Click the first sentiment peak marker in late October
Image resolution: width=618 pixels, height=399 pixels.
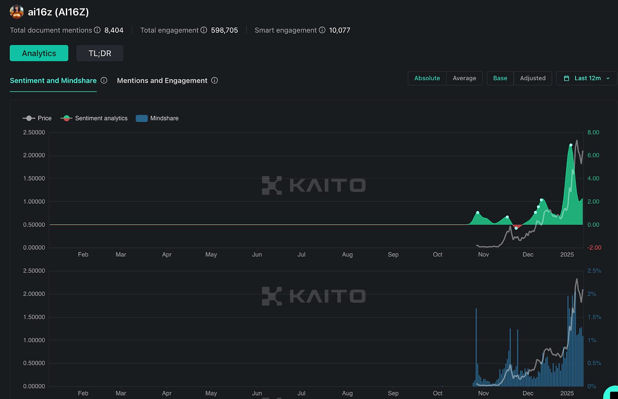click(x=478, y=212)
